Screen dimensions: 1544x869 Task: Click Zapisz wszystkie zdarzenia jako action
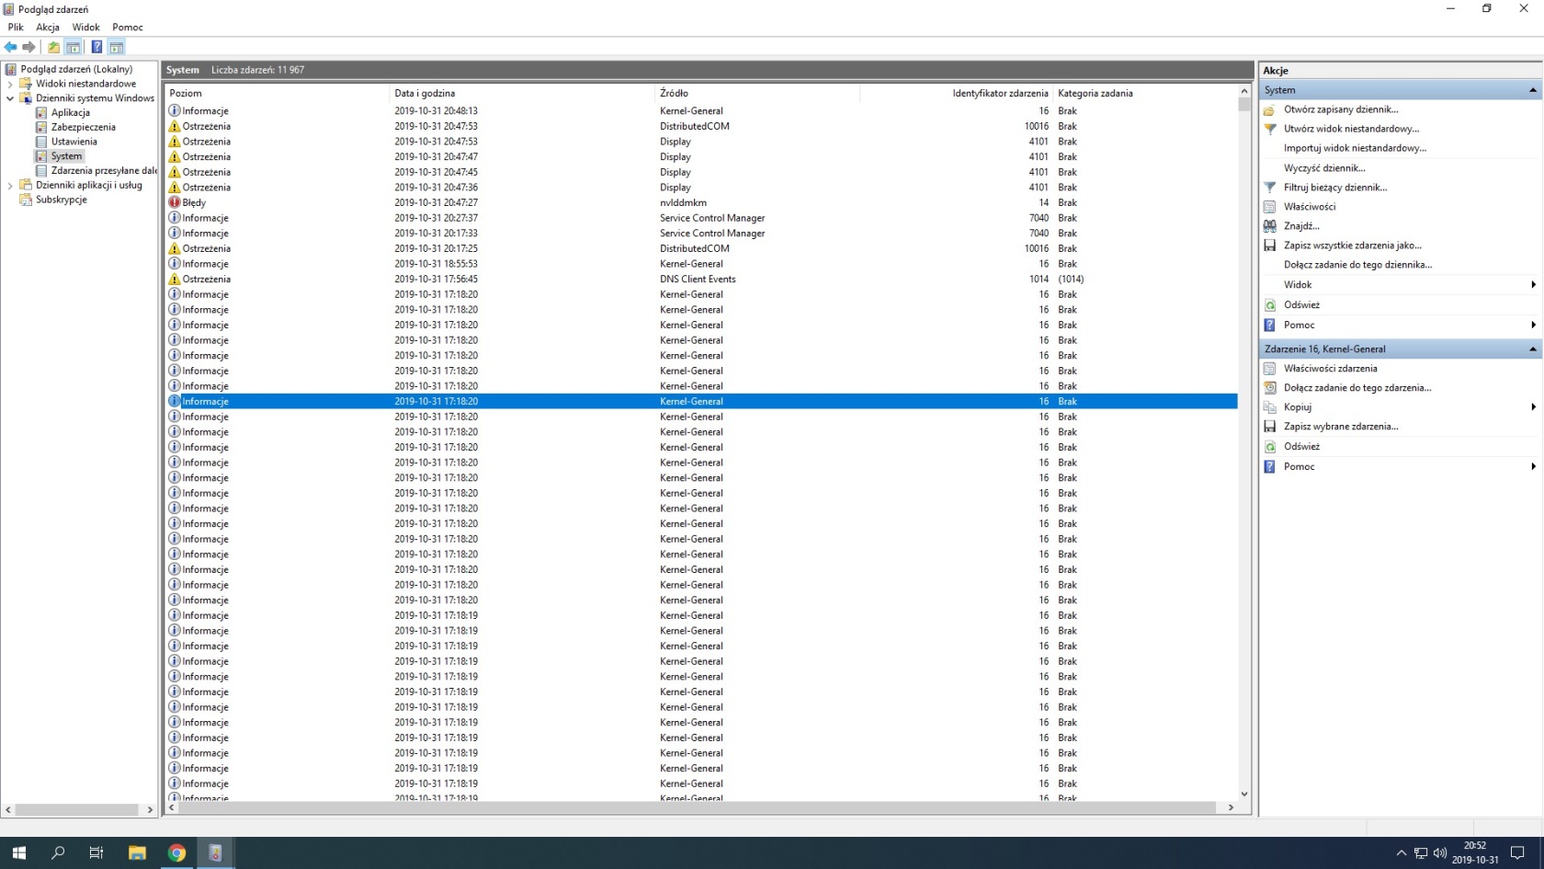(x=1352, y=246)
